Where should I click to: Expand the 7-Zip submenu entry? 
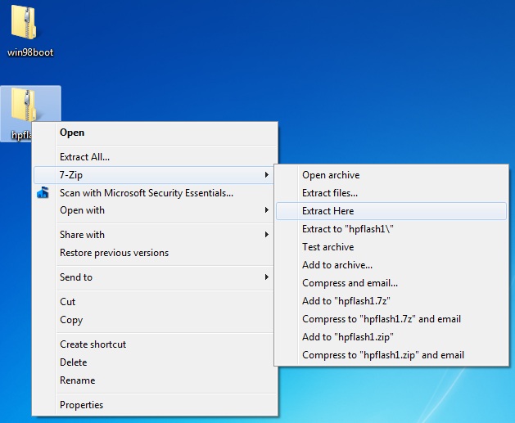click(153, 175)
